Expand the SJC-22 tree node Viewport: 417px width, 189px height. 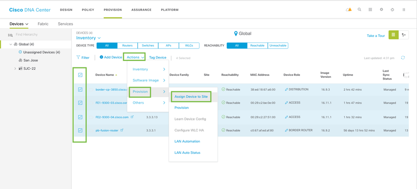click(15, 69)
